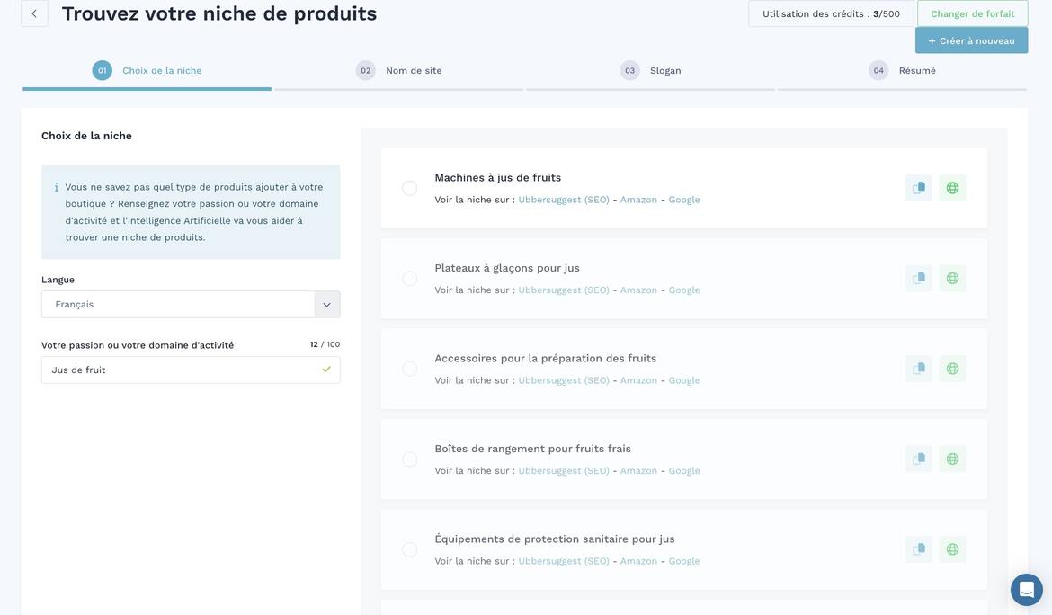Image resolution: width=1052 pixels, height=615 pixels.
Task: Open Google link for 'Boîtes de rangement' row
Action: (x=683, y=471)
